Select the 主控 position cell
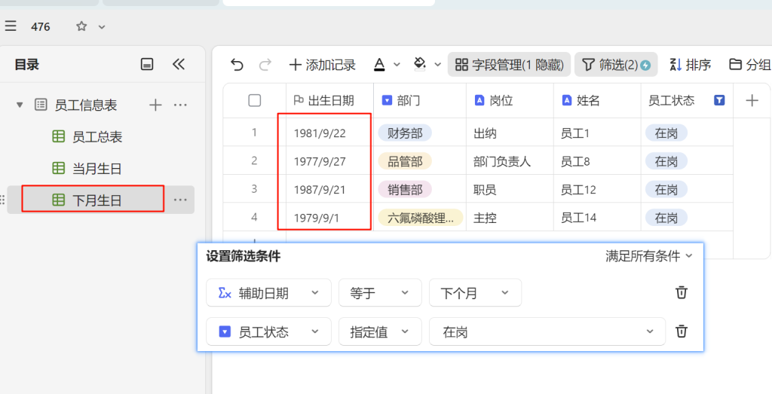This screenshot has width=772, height=394. 510,218
